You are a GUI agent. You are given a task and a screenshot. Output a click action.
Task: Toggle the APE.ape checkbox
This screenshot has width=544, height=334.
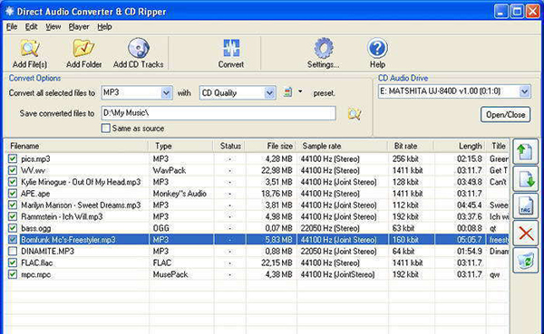tap(13, 194)
